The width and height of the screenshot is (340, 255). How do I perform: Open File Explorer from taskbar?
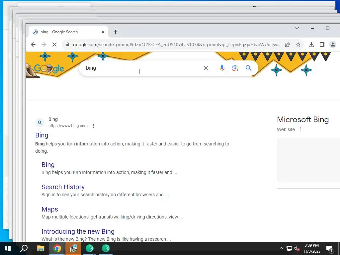41,248
